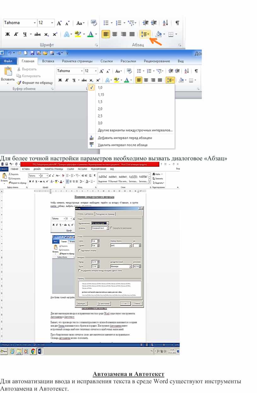
Task: Expand the Выравнивание dropdown in the dialog
Action: coord(107,223)
